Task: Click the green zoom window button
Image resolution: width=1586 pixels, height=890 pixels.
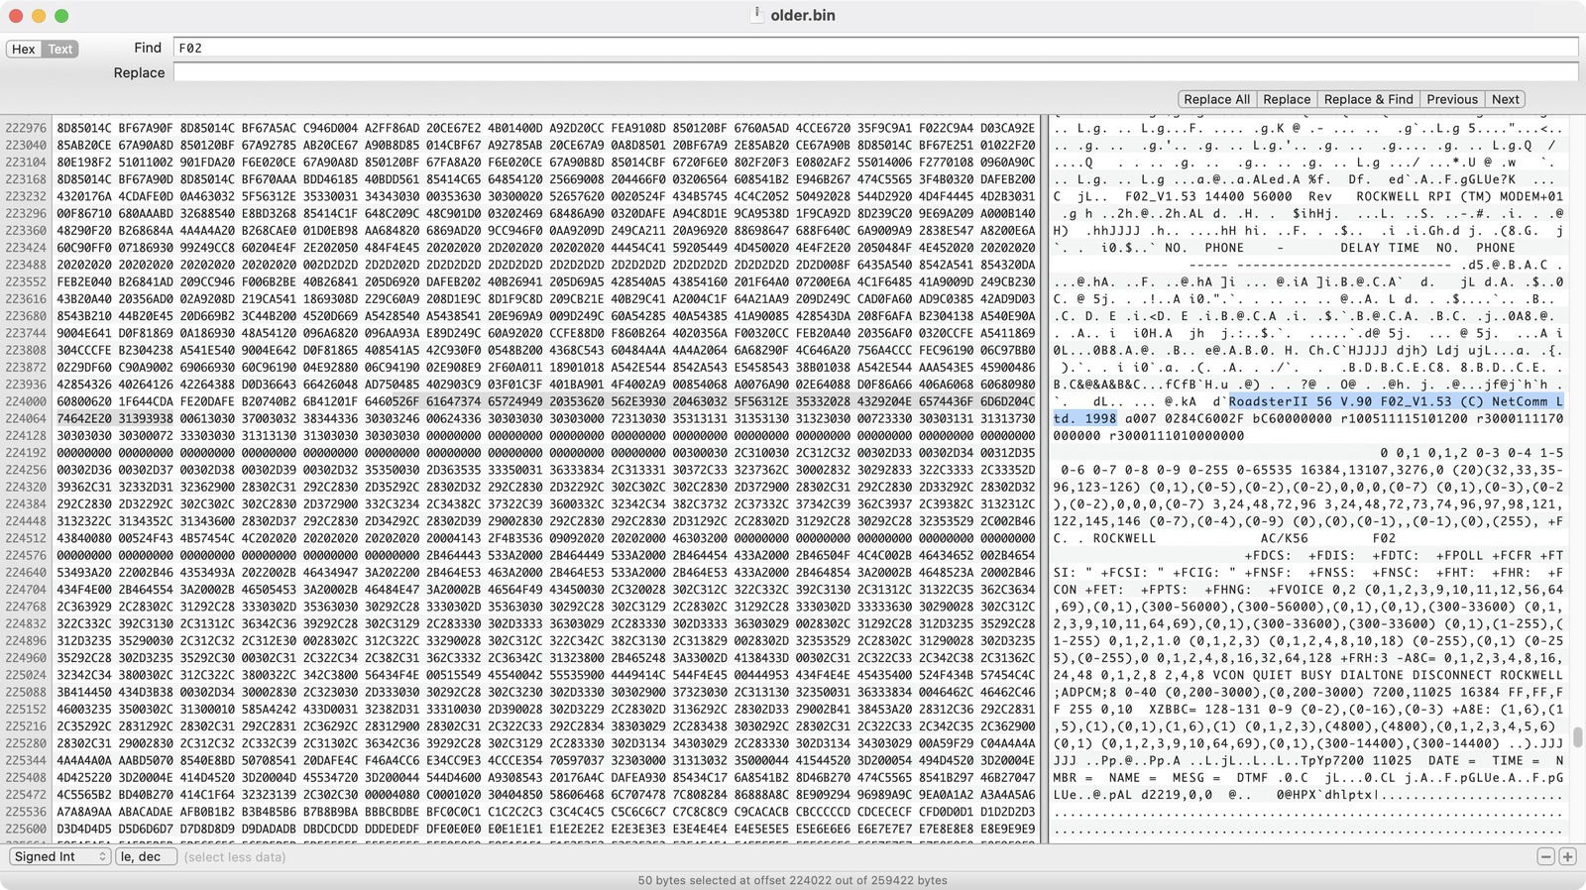Action: coord(61,16)
